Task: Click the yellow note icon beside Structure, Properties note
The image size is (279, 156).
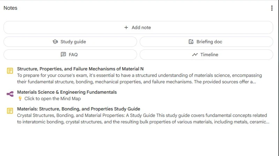Action: click(x=10, y=71)
